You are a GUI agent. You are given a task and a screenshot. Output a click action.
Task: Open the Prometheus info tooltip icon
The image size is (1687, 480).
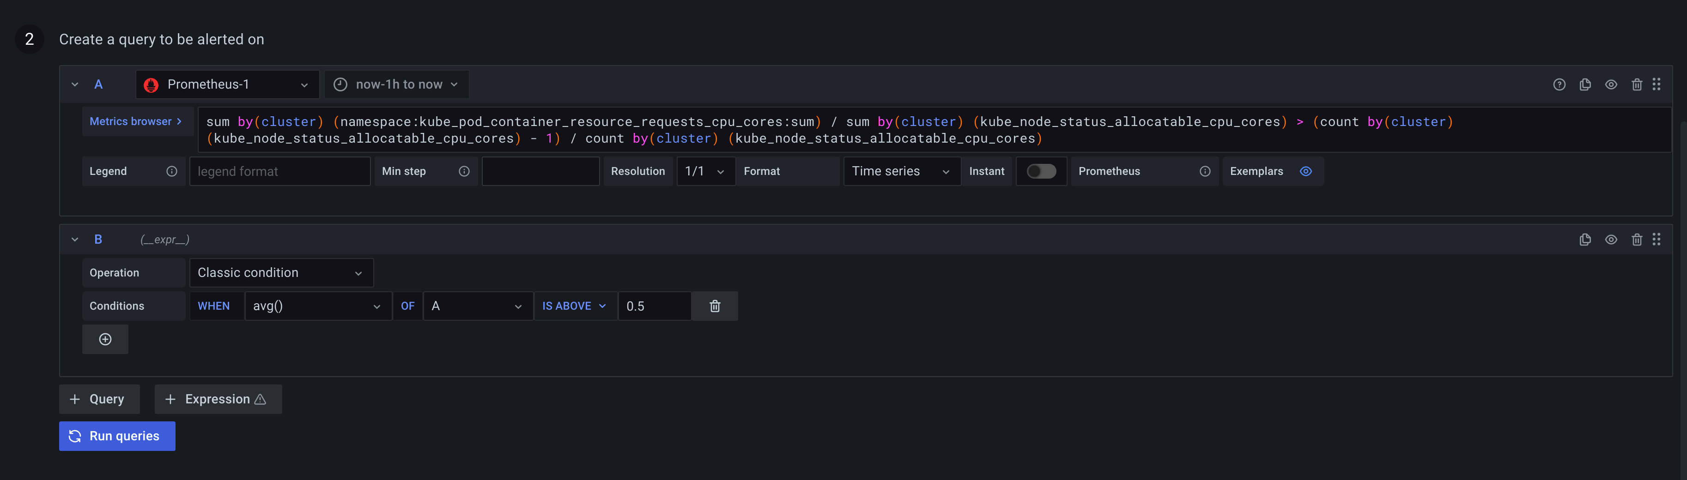tap(1204, 171)
